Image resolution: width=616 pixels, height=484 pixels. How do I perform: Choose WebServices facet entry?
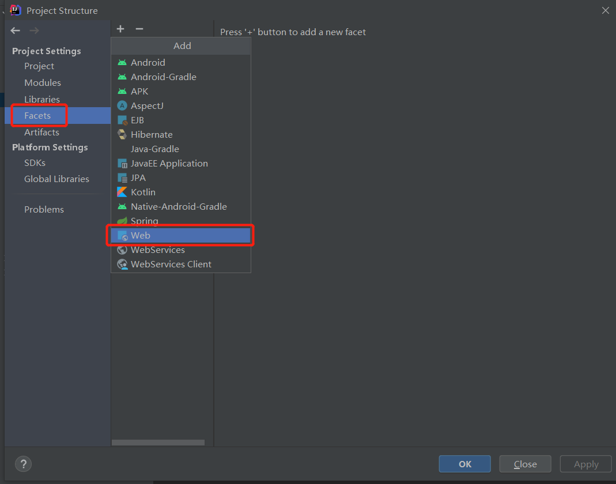181,250
